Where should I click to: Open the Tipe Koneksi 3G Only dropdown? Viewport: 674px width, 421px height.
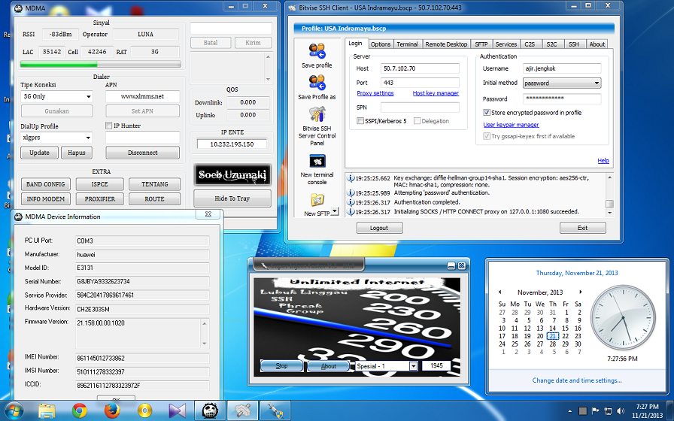tap(56, 97)
